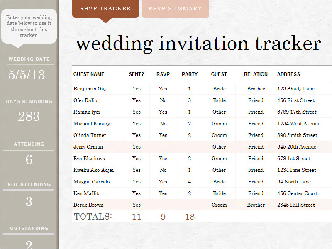Open the RSVP Summary tab
This screenshot has width=332, height=249.
[x=175, y=9]
